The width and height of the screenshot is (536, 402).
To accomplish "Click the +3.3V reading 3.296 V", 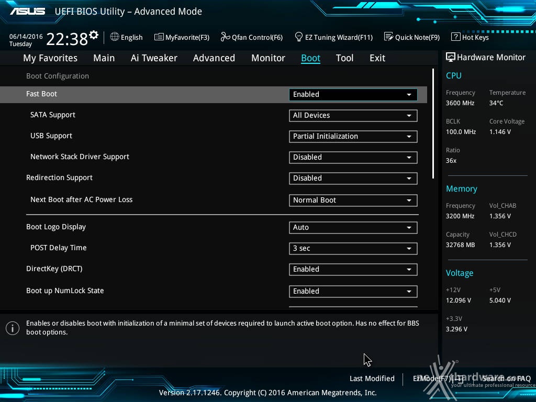I will tap(456, 329).
